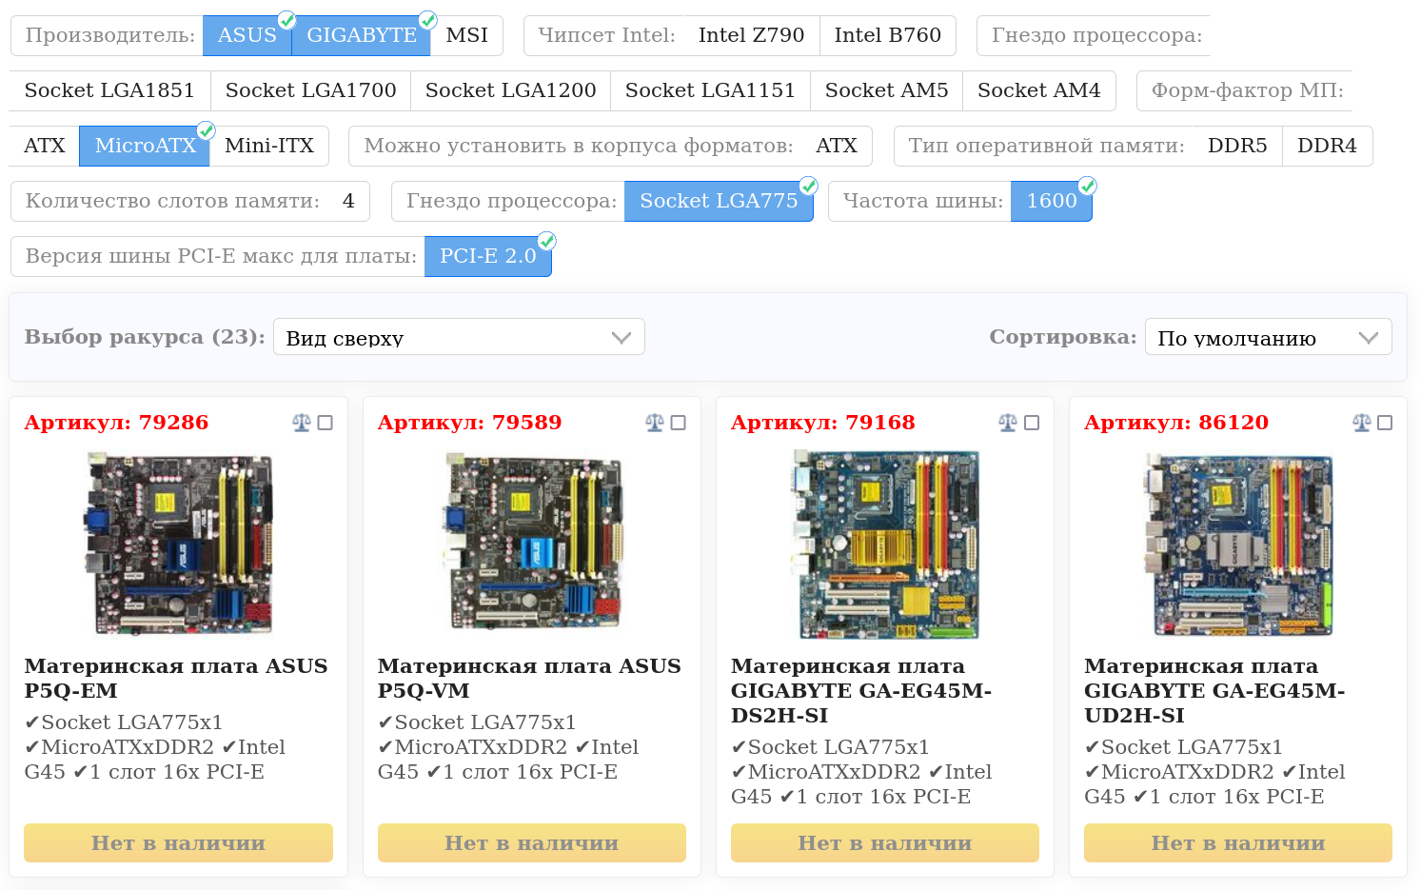The image size is (1421, 890).
Task: Click Нет в наличии for ASUS P5Q-VM
Action: point(532,843)
